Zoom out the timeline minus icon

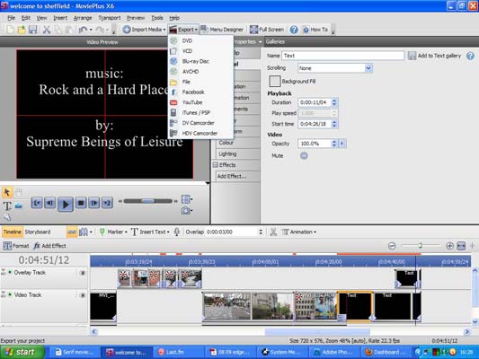coord(392,246)
